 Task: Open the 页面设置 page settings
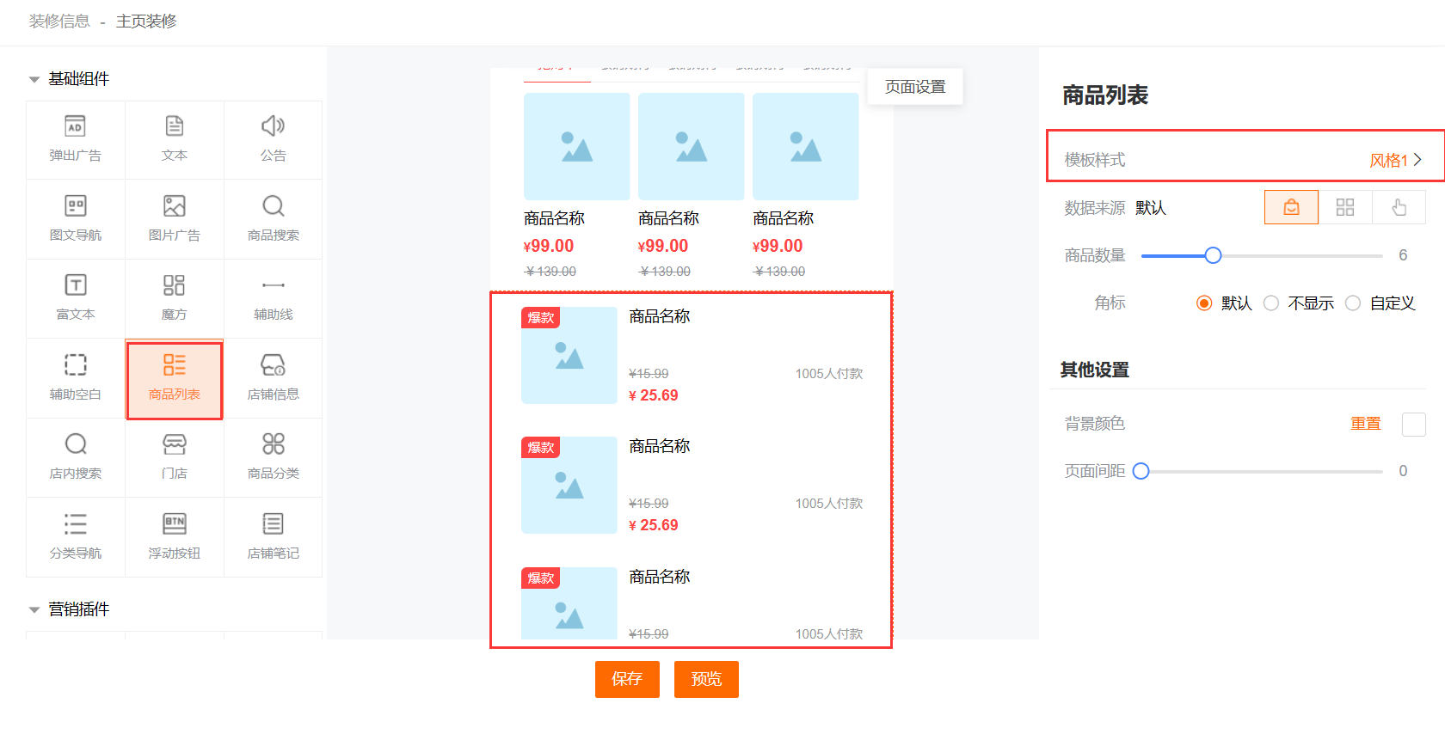[x=915, y=87]
